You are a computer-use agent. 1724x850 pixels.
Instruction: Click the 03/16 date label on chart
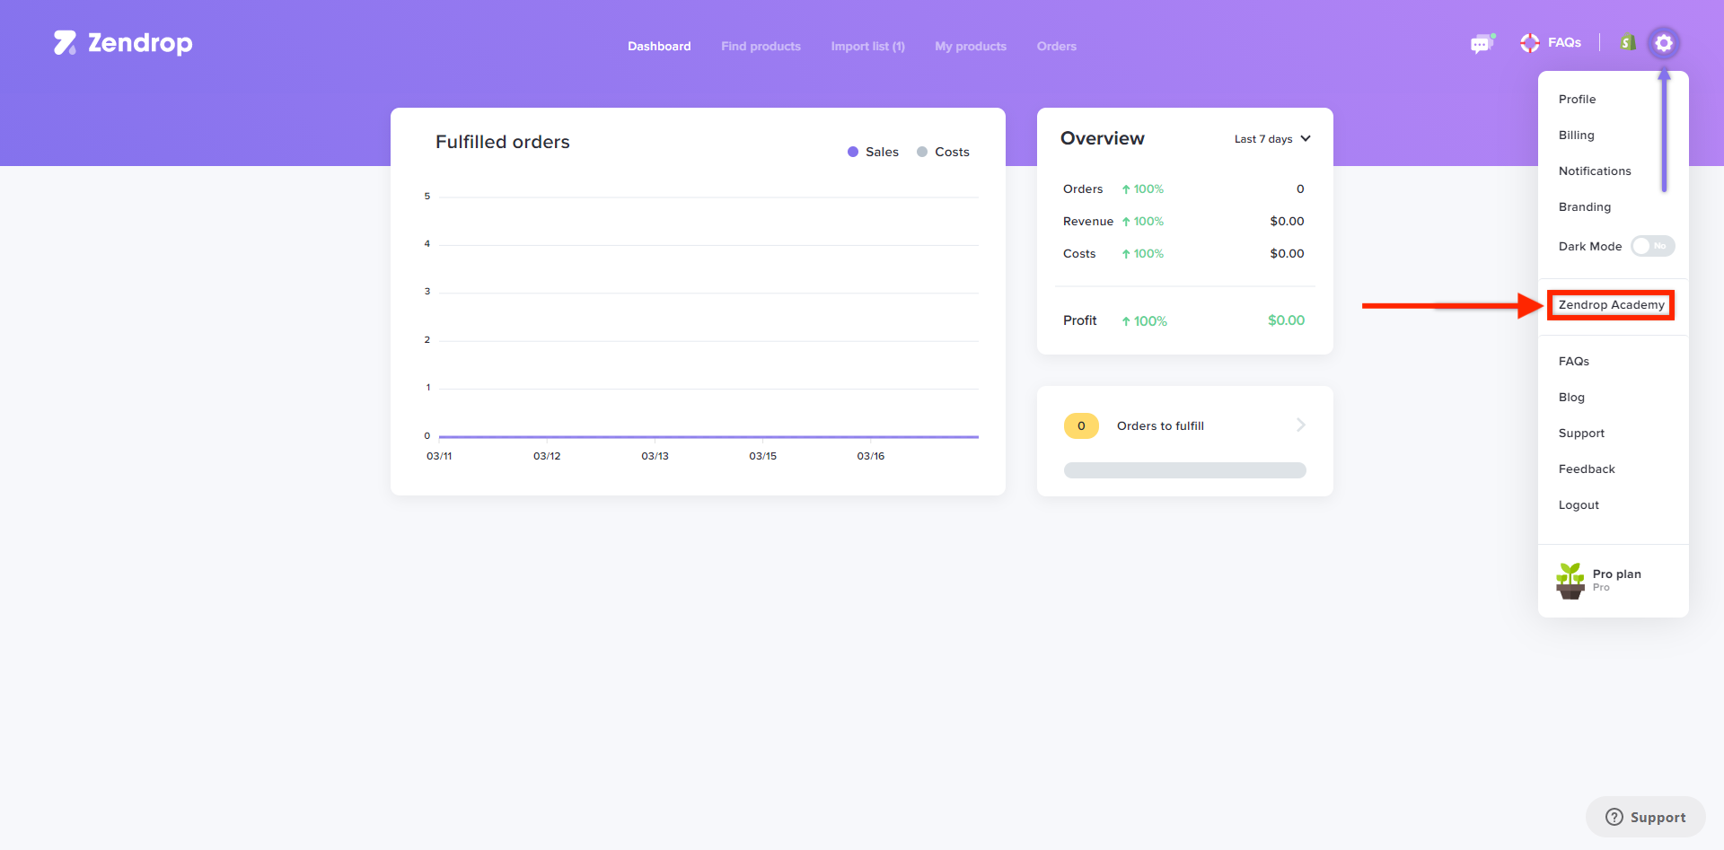(870, 456)
